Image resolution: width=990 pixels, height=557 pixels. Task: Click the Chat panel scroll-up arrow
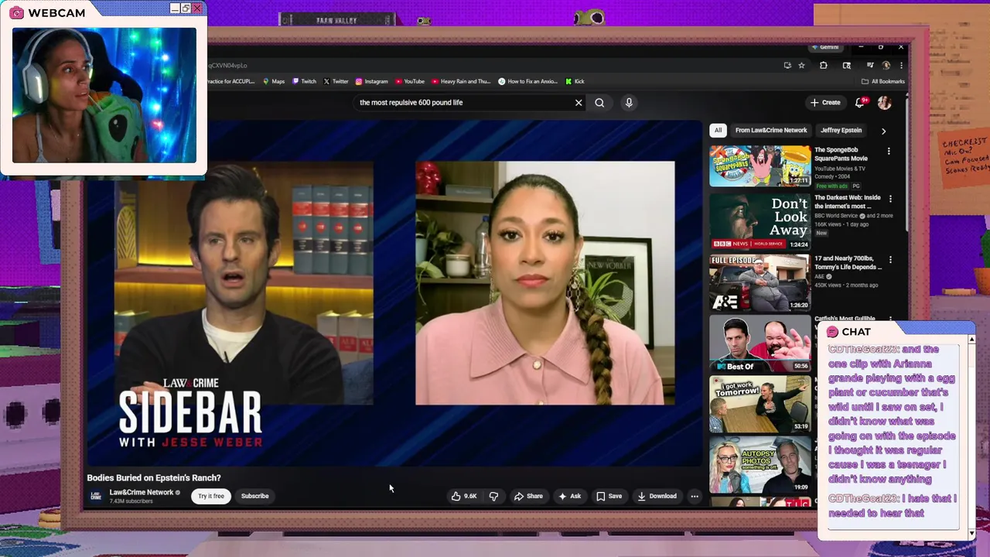click(x=971, y=339)
